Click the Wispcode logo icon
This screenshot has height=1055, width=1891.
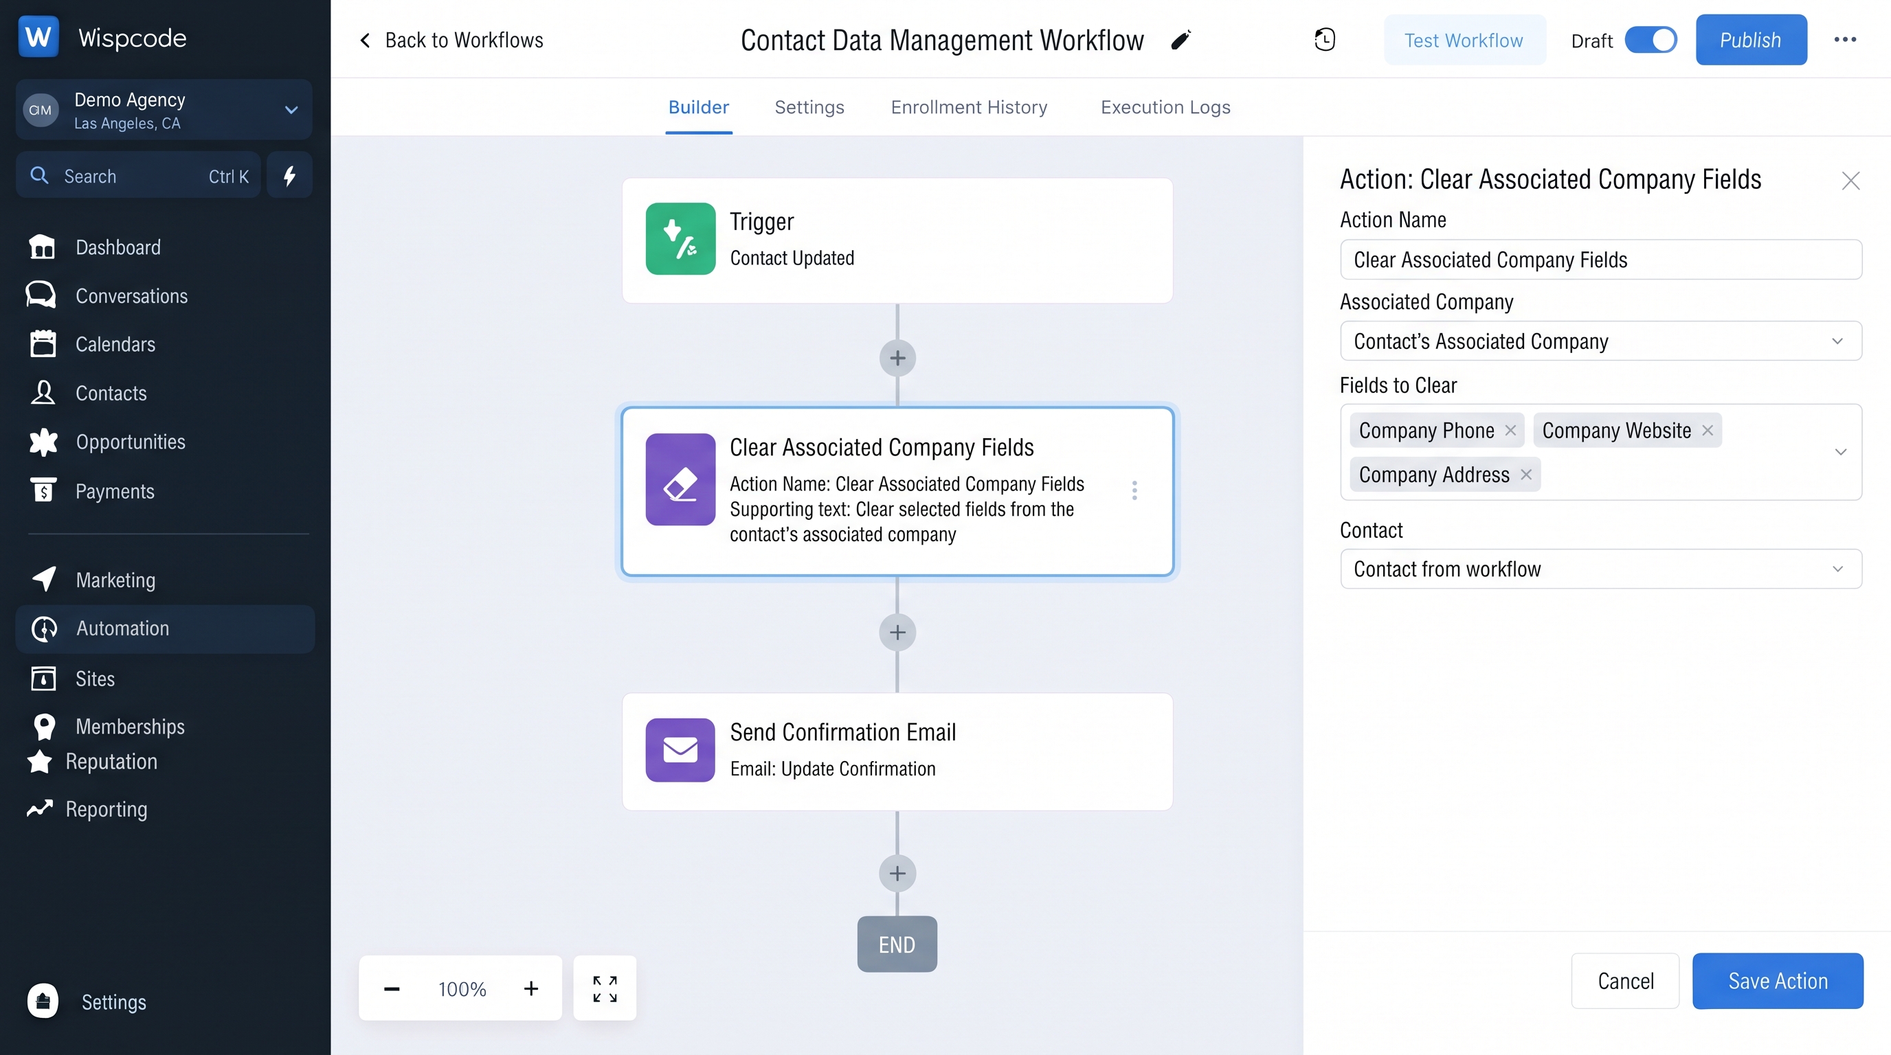(x=38, y=36)
